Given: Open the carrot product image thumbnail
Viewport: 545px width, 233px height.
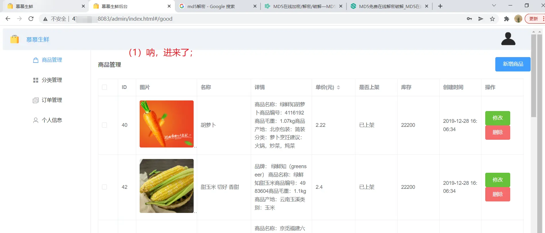Looking at the screenshot, I should click(167, 124).
